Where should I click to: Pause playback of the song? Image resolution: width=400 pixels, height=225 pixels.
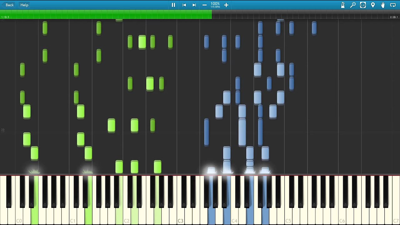pyautogui.click(x=173, y=5)
